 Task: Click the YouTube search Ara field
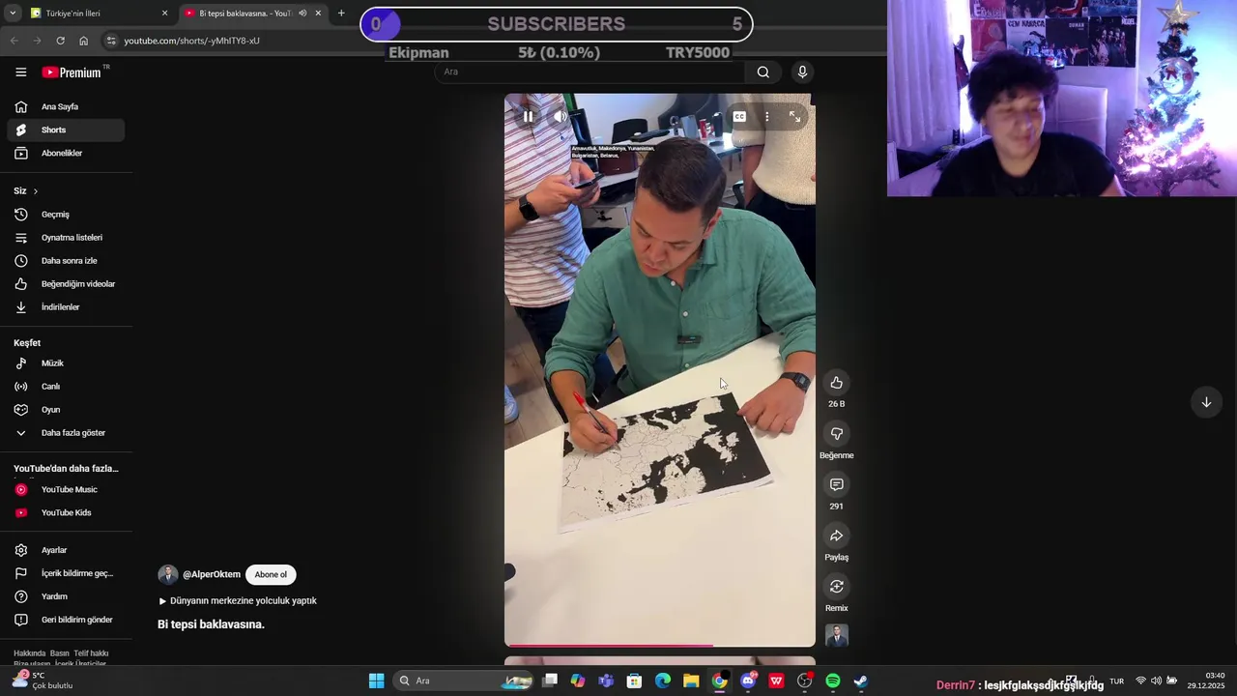[x=590, y=72]
